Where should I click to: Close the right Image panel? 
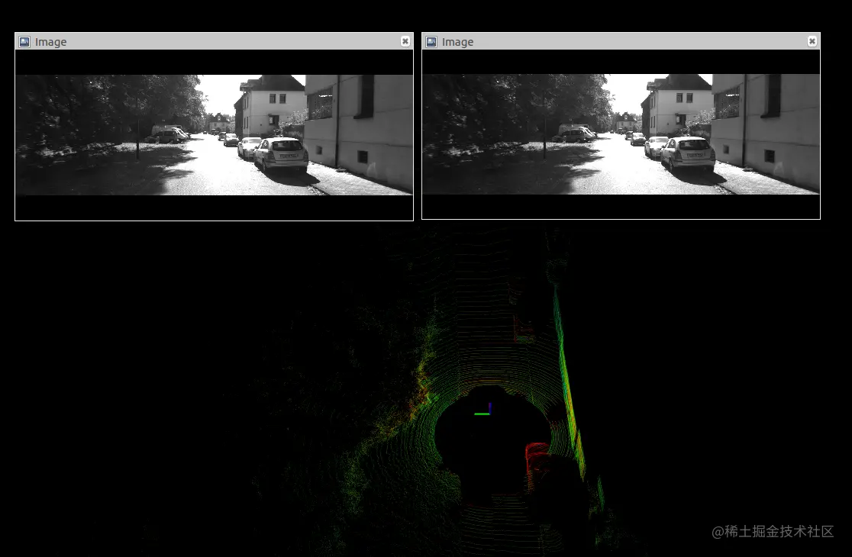click(x=812, y=41)
